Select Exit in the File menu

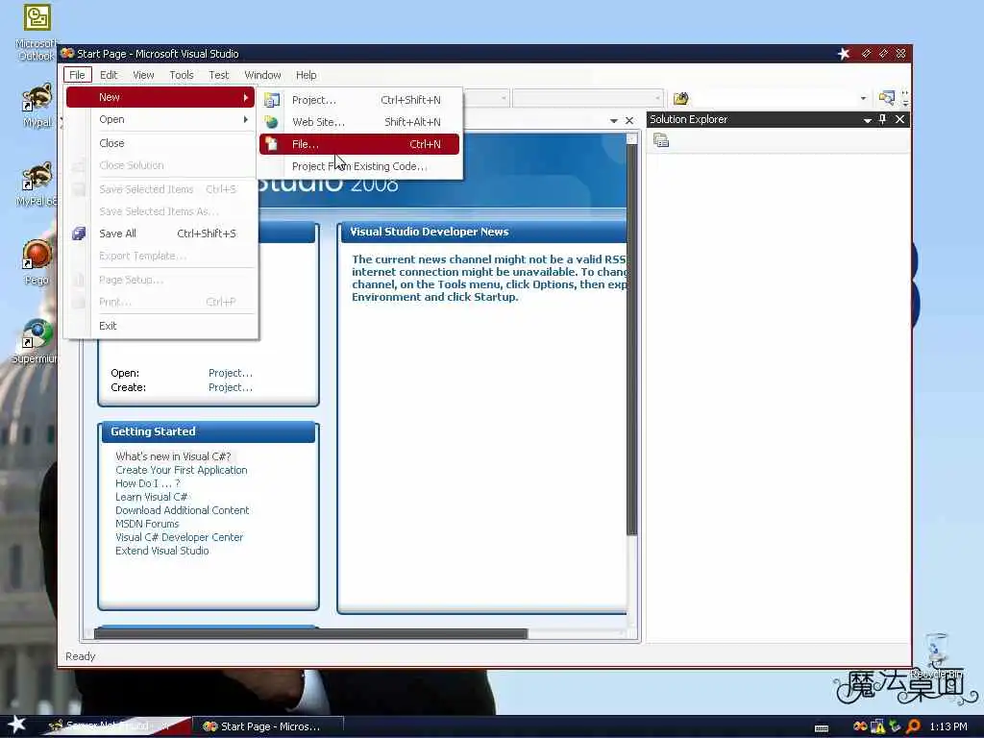[x=161, y=326]
